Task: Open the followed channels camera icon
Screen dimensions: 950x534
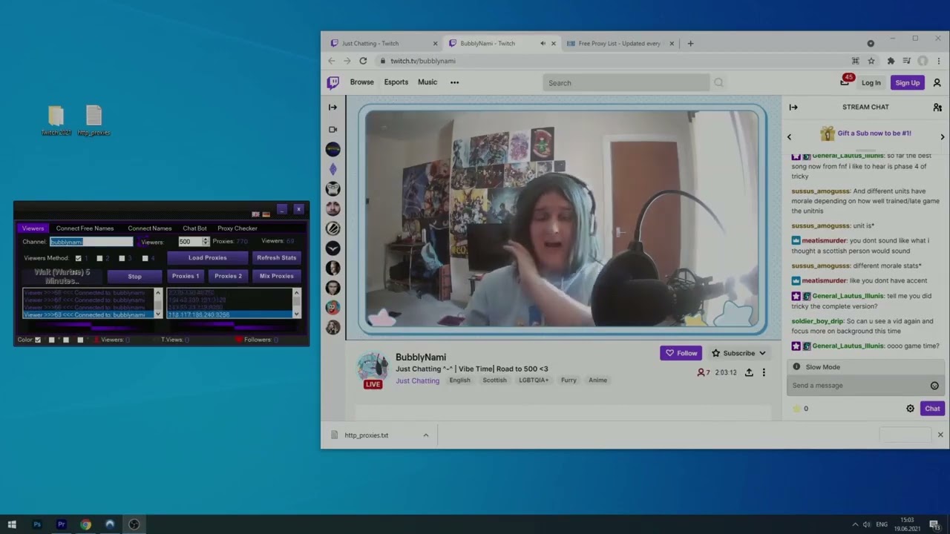Action: [332, 129]
